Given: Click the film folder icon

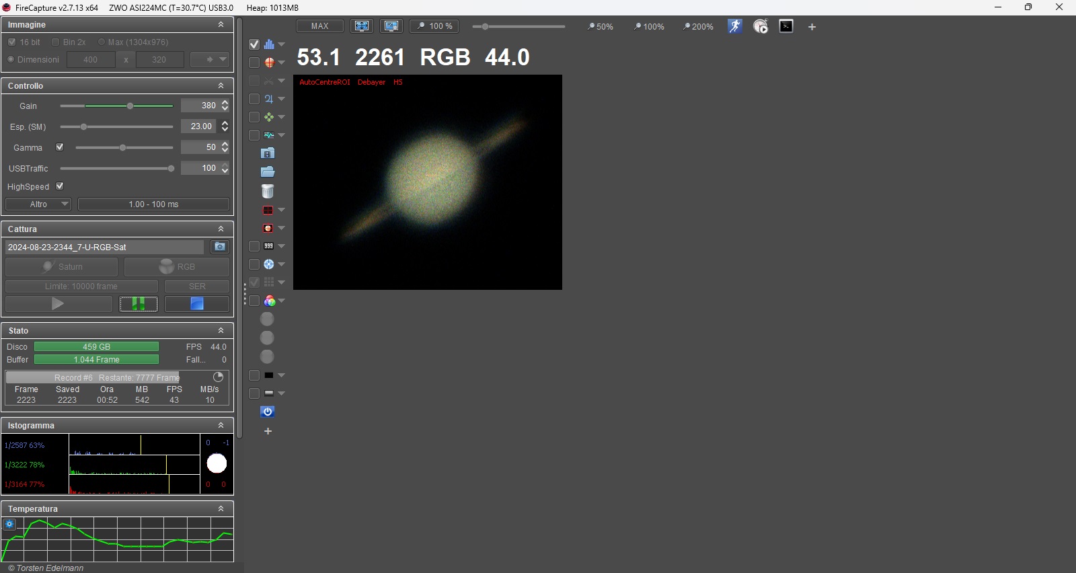Looking at the screenshot, I should (x=268, y=153).
